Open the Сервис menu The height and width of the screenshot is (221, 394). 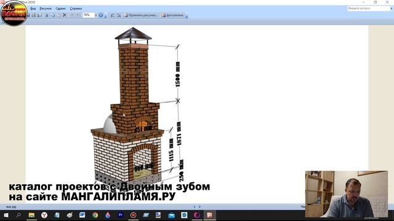click(x=60, y=9)
